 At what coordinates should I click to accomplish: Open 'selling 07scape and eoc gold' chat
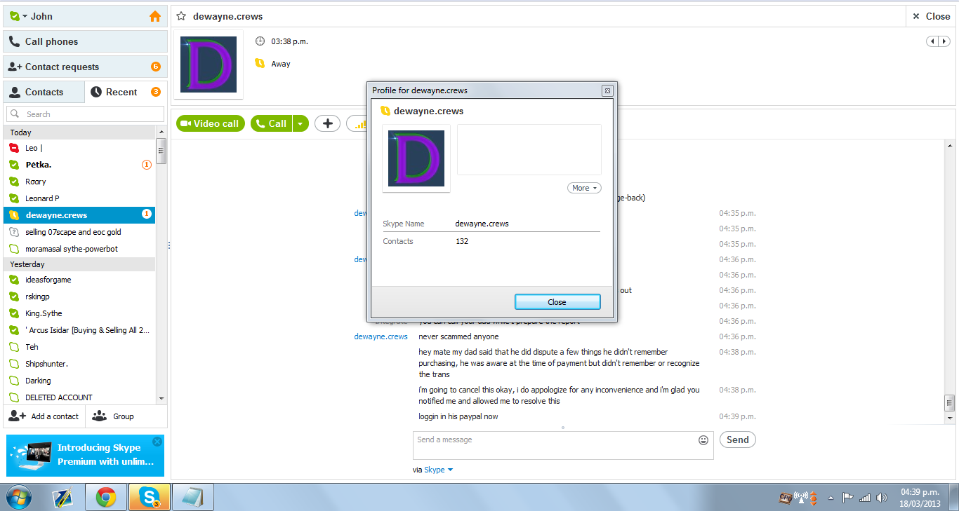coord(79,232)
